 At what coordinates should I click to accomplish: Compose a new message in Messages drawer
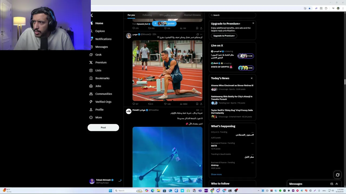[332, 184]
